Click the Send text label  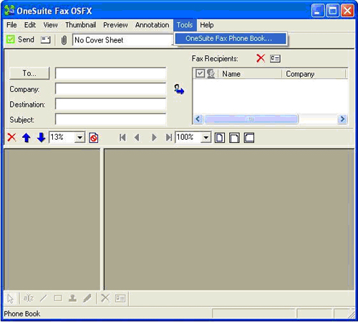coord(26,39)
